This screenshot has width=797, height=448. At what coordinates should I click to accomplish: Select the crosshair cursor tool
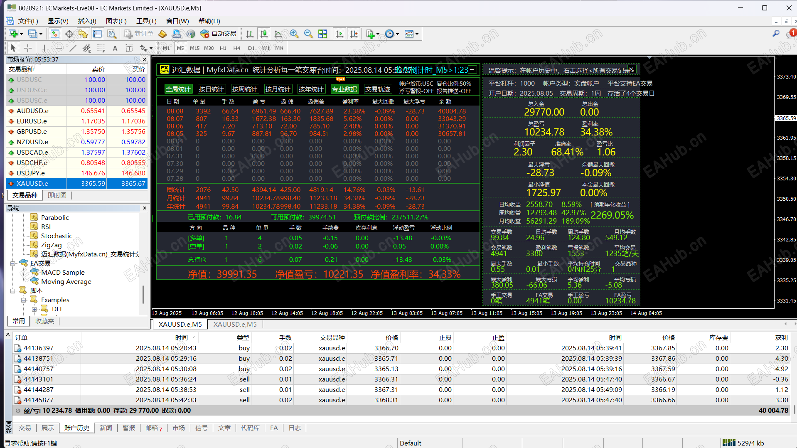[28, 48]
